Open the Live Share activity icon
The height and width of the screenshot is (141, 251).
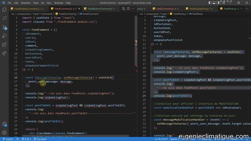tap(4, 53)
